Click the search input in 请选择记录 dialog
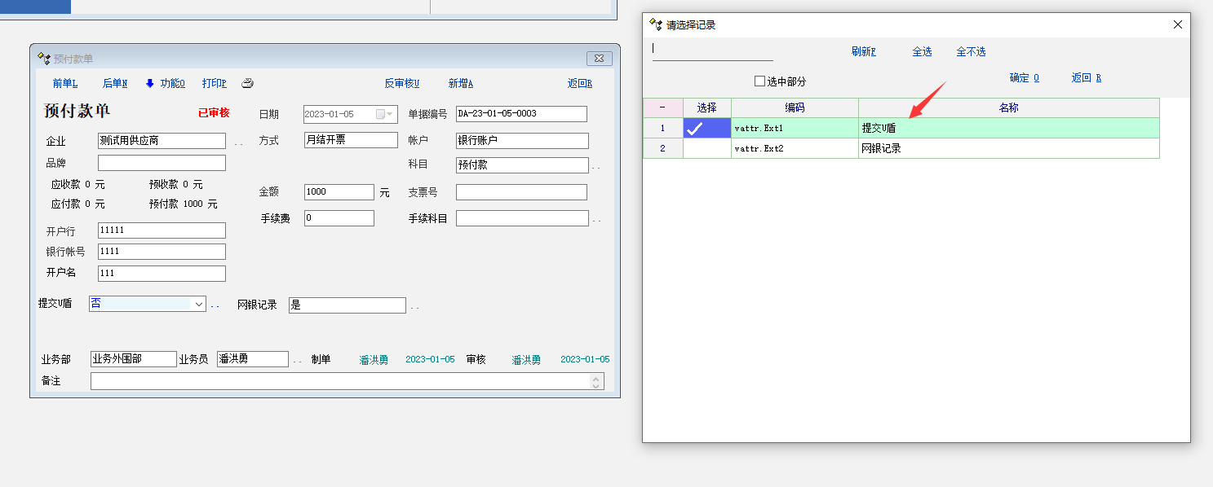Viewport: 1213px width, 487px height. [x=712, y=50]
